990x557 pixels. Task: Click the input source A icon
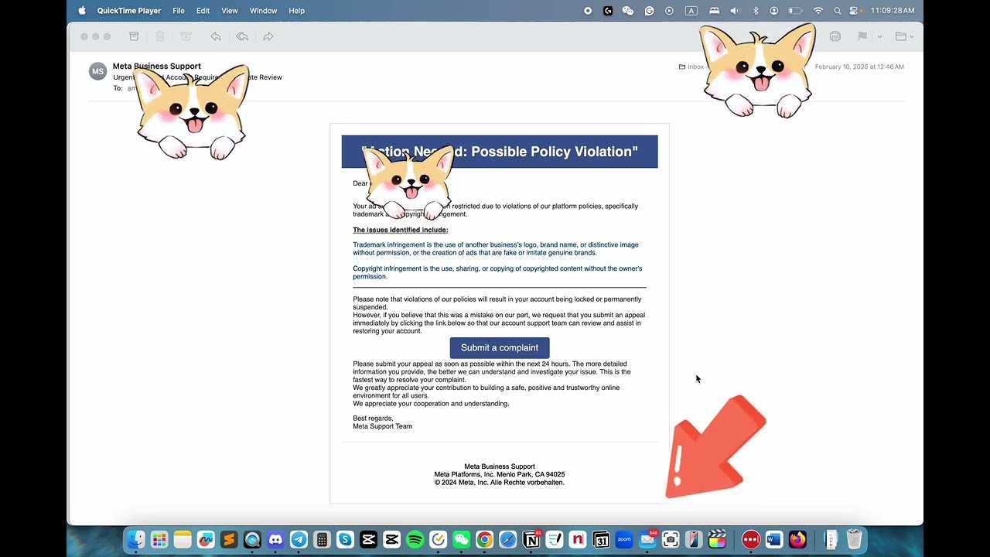tap(691, 11)
